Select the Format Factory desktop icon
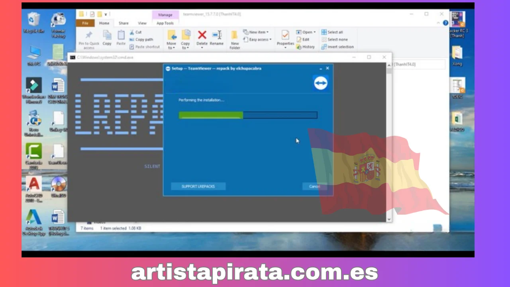 click(x=58, y=25)
